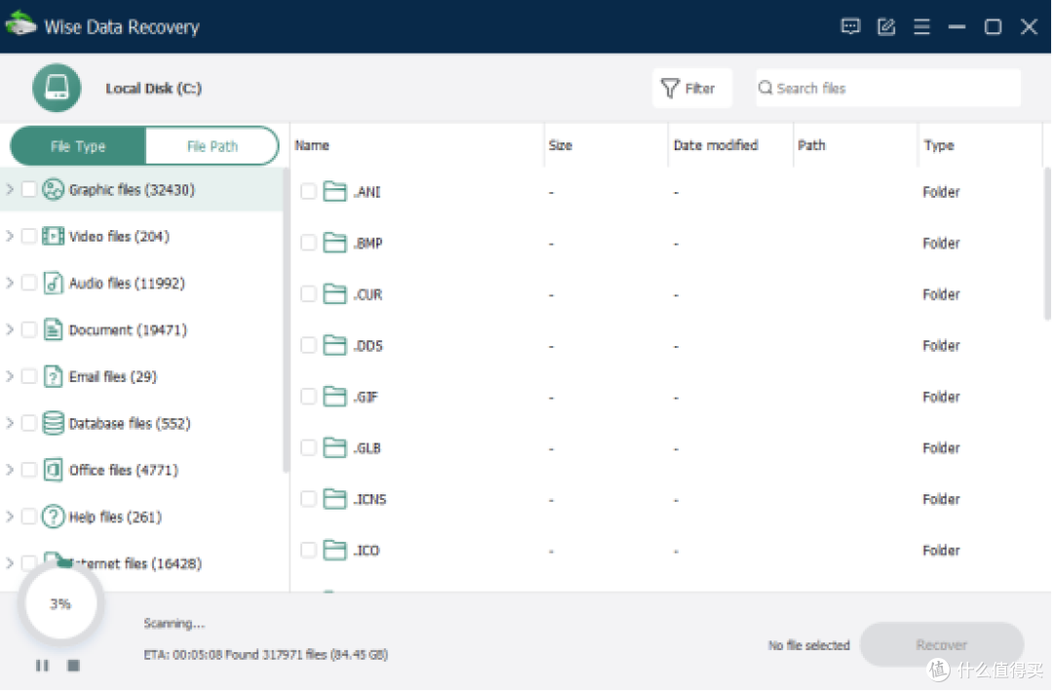The height and width of the screenshot is (692, 1053).
Task: Click the Office files icon
Action: click(x=53, y=470)
